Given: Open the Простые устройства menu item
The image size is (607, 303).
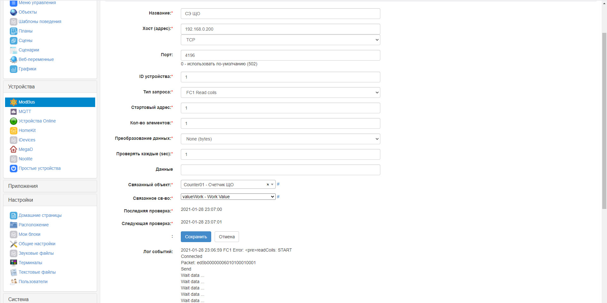Looking at the screenshot, I should coord(40,168).
